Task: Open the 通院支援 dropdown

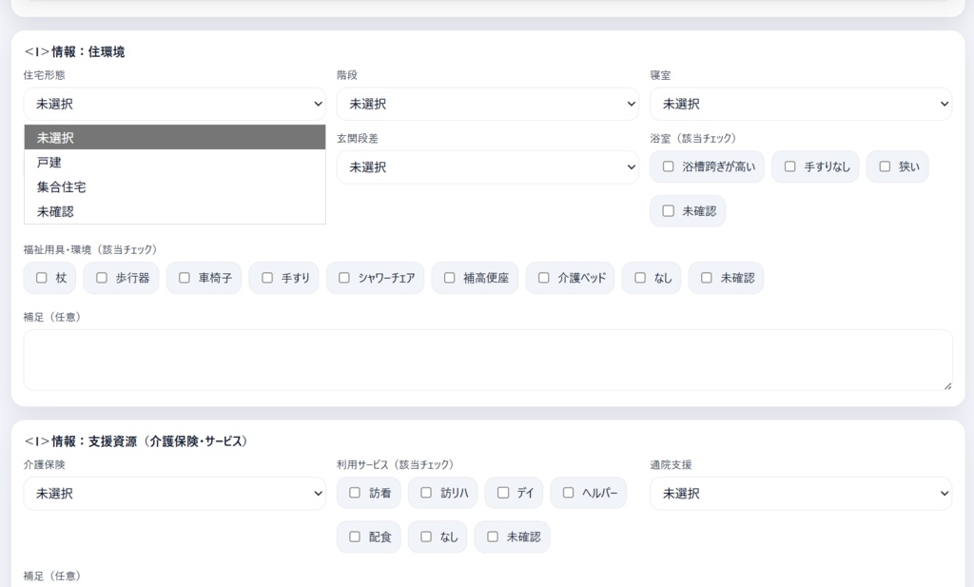Action: [x=800, y=493]
